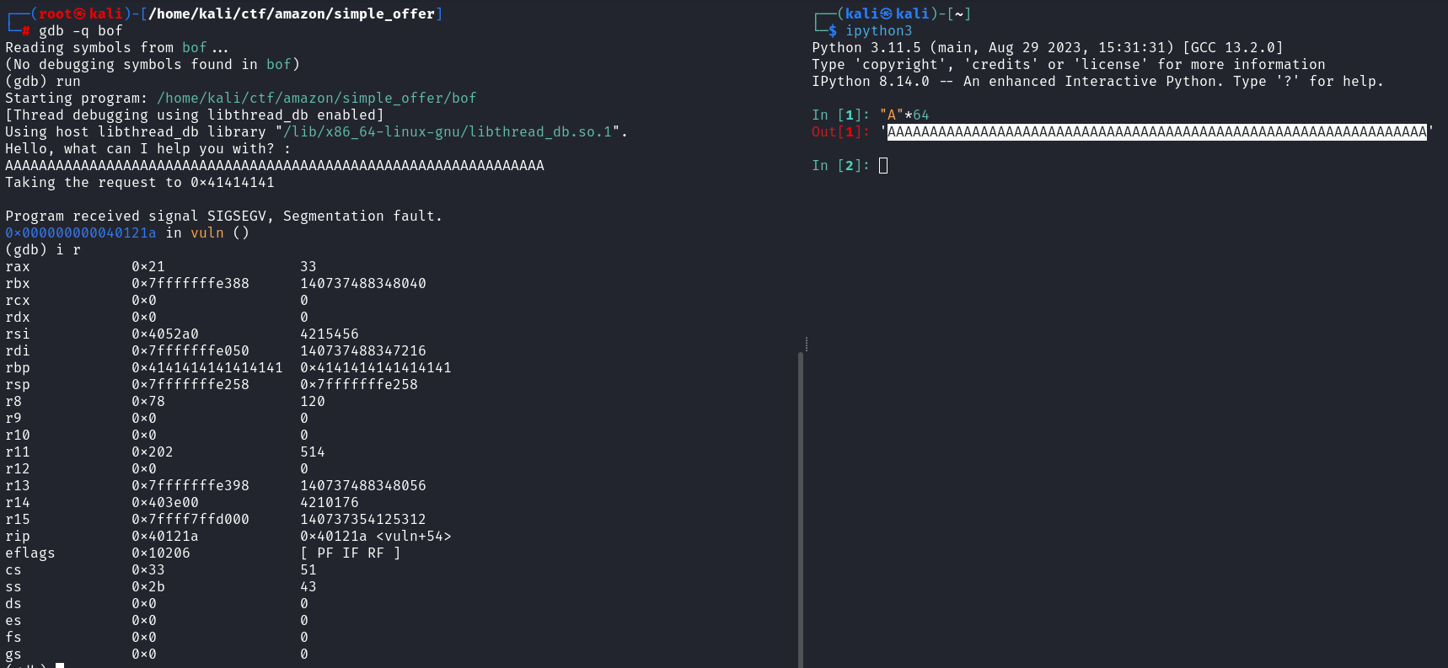Image resolution: width=1448 pixels, height=668 pixels.
Task: Click the Kali skull symbol in right terminal prompt
Action: pos(887,14)
